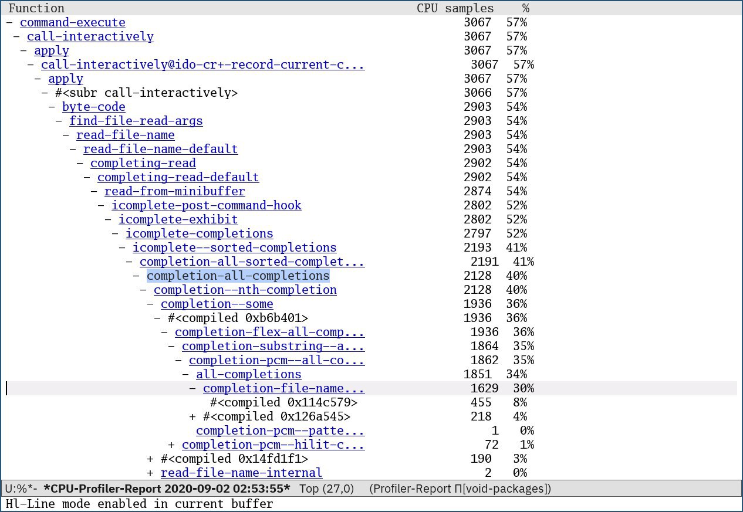This screenshot has height=512, width=743.
Task: Open the read-file-name link
Action: pos(126,135)
